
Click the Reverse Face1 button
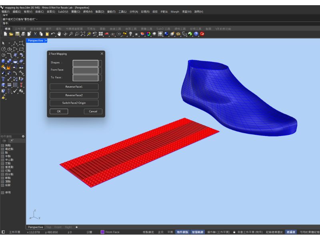(x=74, y=87)
